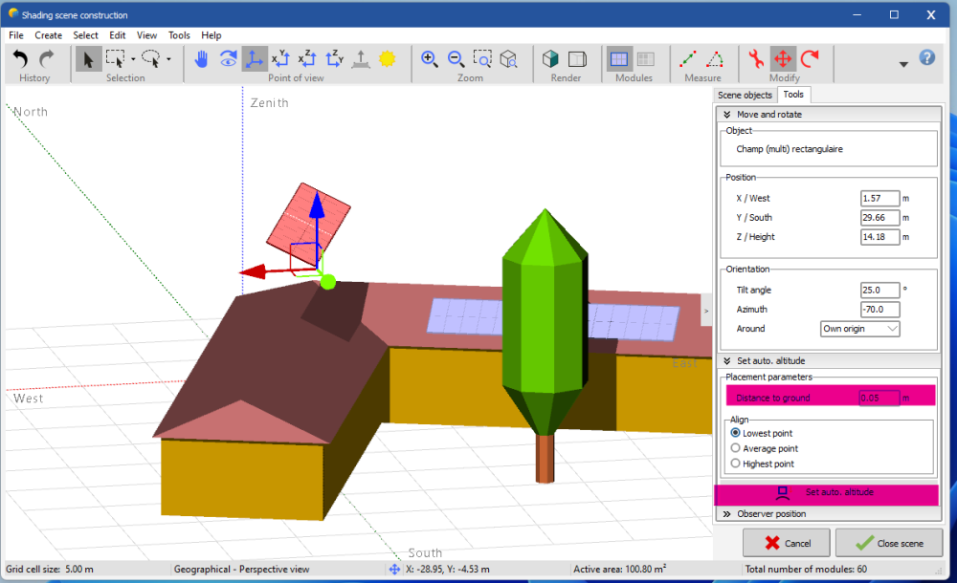
Task: Click the sun position view icon
Action: 387,59
